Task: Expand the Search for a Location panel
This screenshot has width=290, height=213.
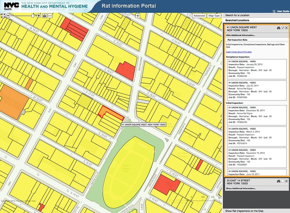Action: click(x=237, y=15)
